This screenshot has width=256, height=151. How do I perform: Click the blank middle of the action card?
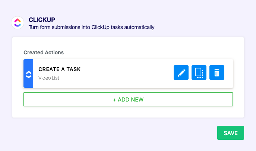[x=127, y=73]
